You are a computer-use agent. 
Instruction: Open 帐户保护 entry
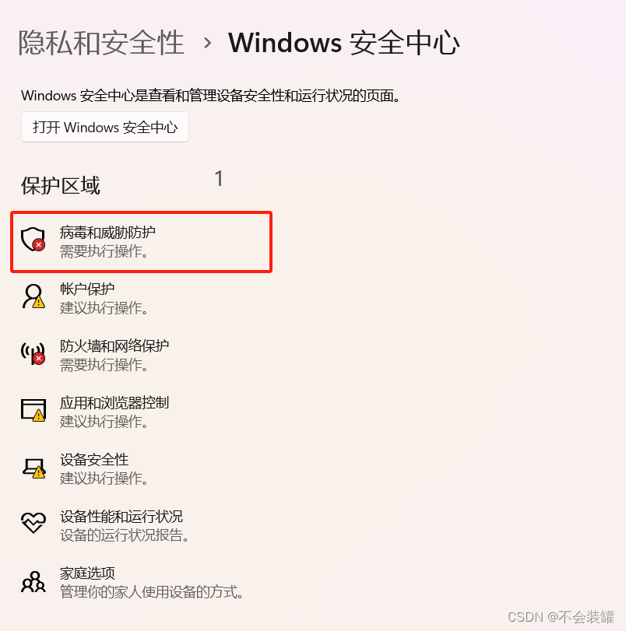(142, 298)
